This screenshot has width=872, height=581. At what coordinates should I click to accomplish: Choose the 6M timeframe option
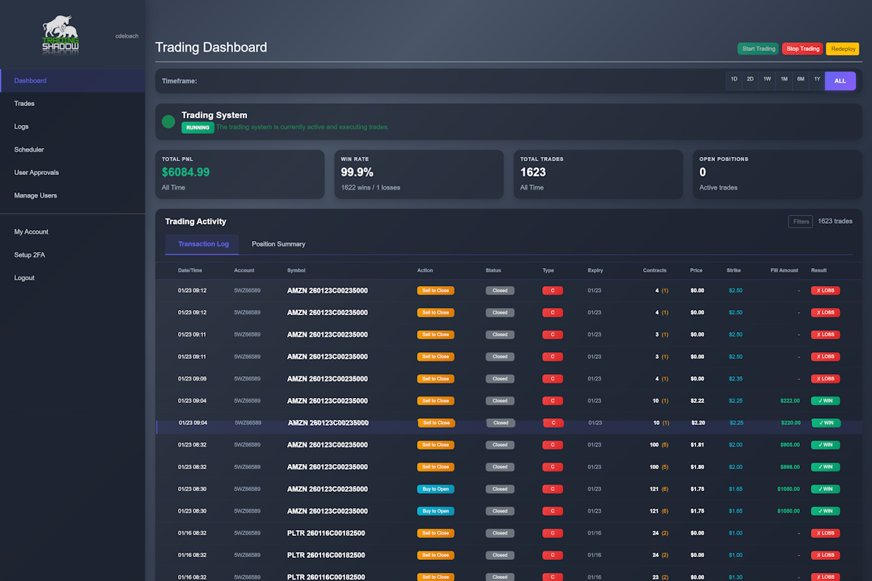pyautogui.click(x=800, y=80)
